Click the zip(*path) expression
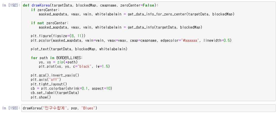 point(68,62)
